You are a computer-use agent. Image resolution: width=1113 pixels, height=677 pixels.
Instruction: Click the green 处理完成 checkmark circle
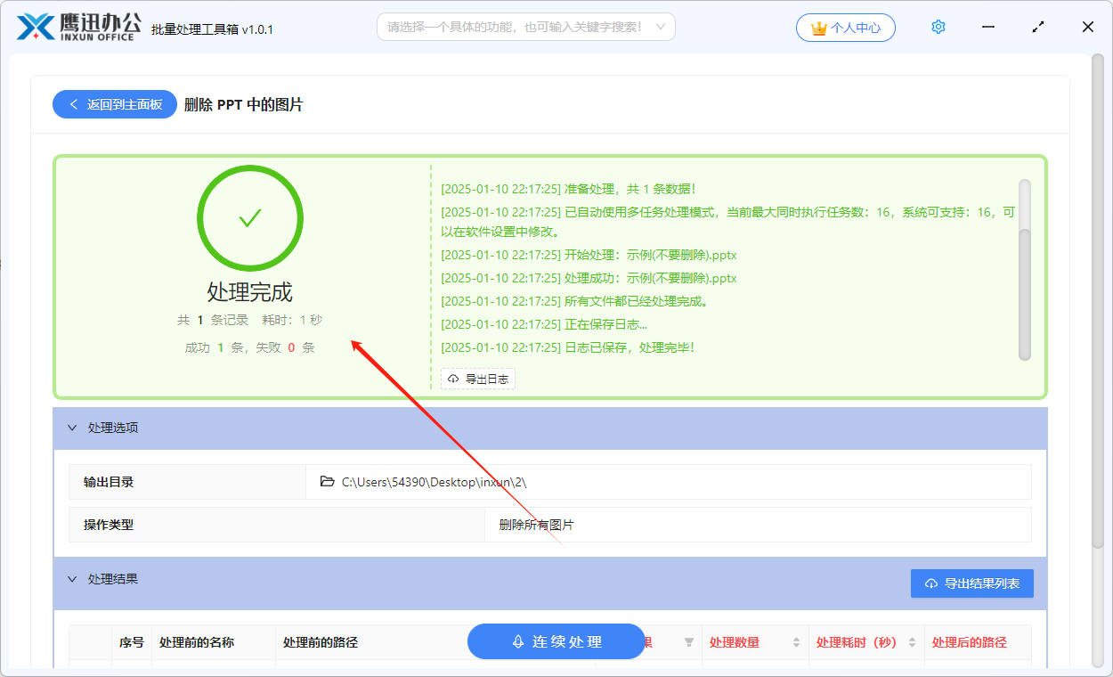249,217
